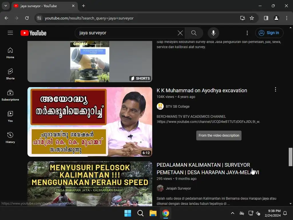Open the notifications bell in taskbar
The width and height of the screenshot is (293, 220).
(x=285, y=213)
